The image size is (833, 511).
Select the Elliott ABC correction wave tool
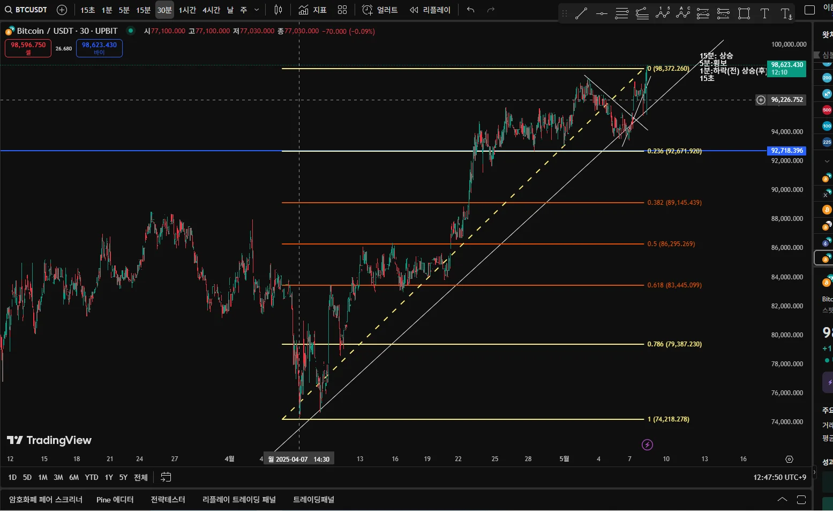coord(683,13)
